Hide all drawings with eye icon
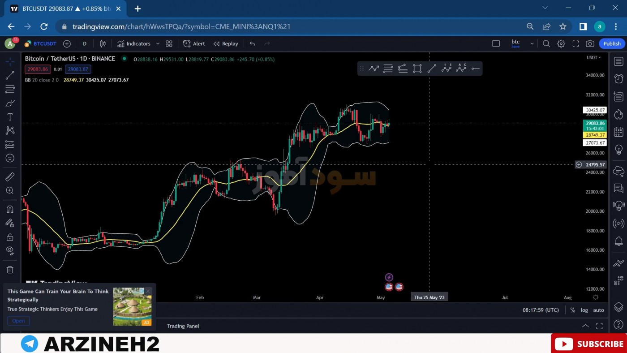Image resolution: width=627 pixels, height=353 pixels. pyautogui.click(x=10, y=250)
